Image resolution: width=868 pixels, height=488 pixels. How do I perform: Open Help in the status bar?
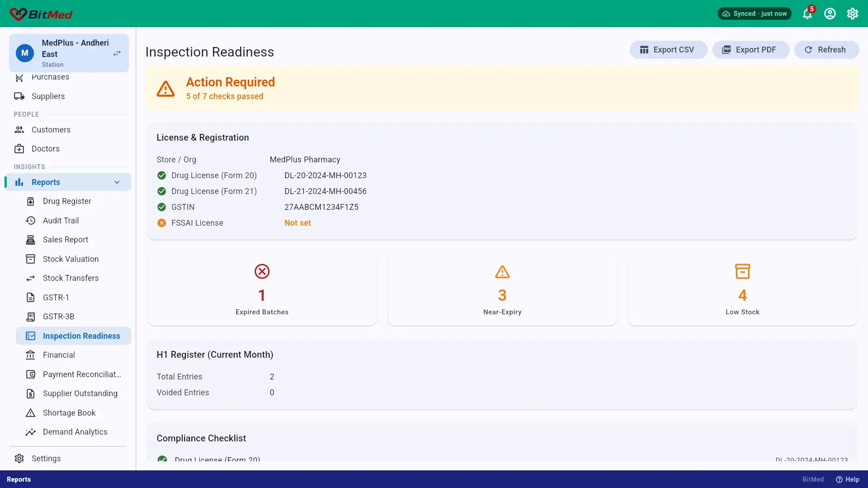847,479
